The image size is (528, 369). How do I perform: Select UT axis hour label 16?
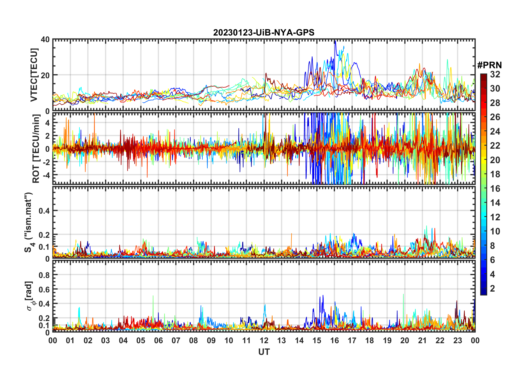click(x=334, y=341)
